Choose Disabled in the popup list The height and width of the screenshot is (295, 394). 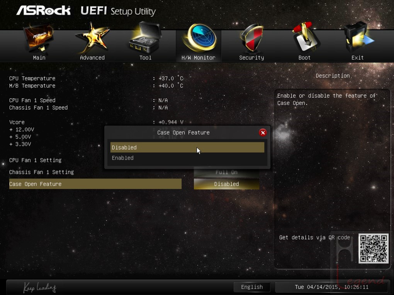point(187,147)
